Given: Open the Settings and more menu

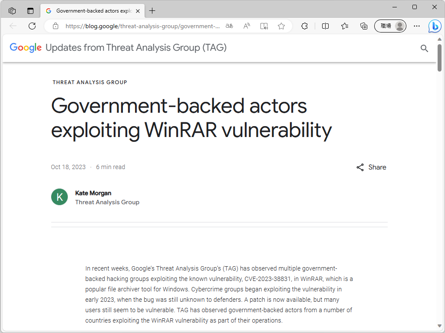Looking at the screenshot, I should tap(416, 26).
